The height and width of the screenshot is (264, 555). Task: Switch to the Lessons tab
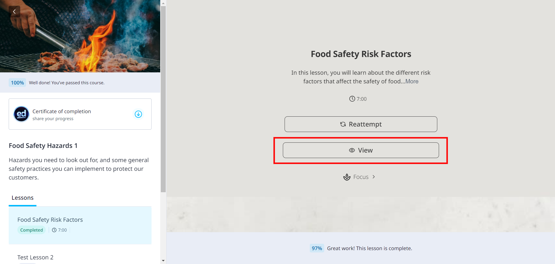23,198
